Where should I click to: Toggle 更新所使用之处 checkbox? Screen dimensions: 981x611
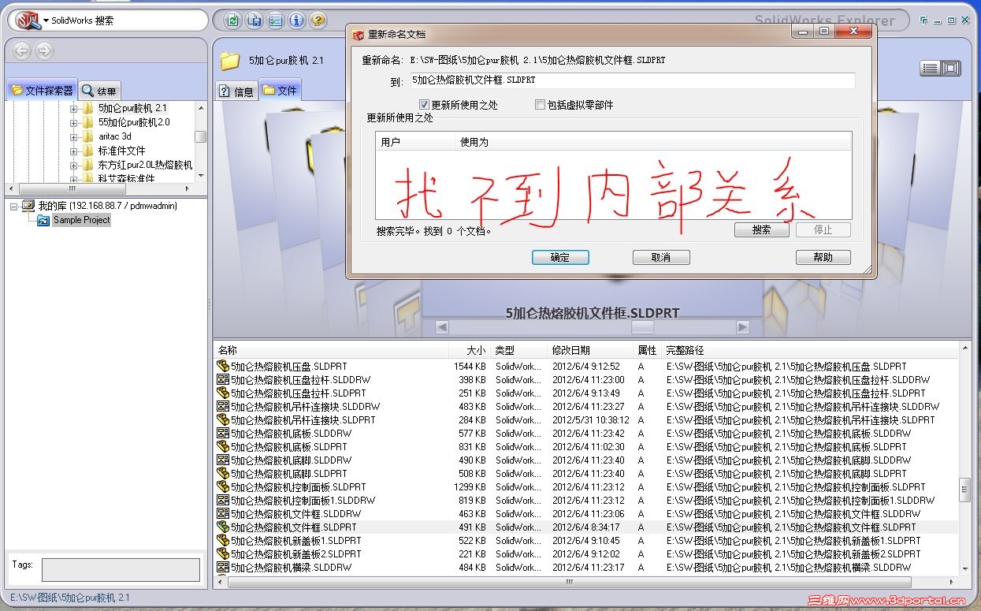[x=424, y=104]
